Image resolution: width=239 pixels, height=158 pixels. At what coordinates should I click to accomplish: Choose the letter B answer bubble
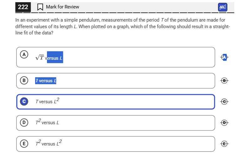pos(23,81)
